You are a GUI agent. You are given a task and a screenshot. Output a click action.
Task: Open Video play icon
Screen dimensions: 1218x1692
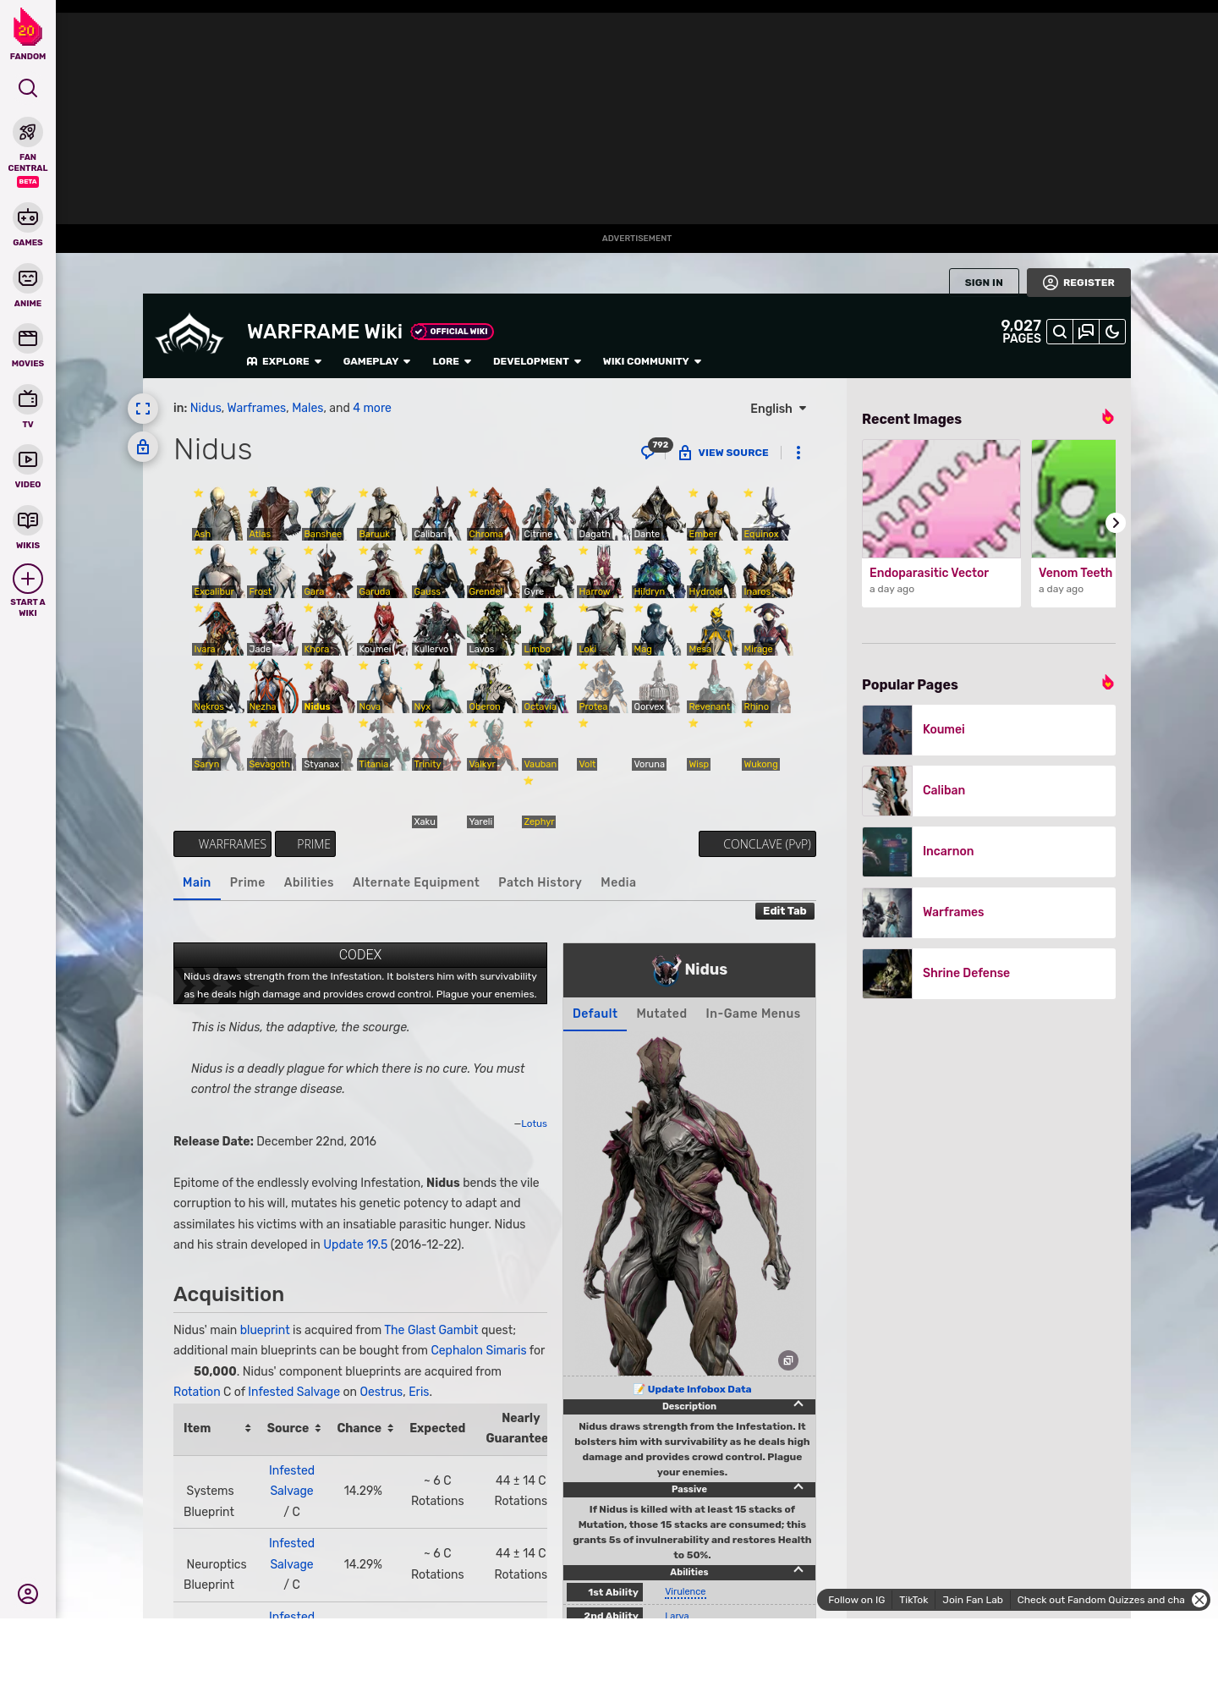[28, 459]
